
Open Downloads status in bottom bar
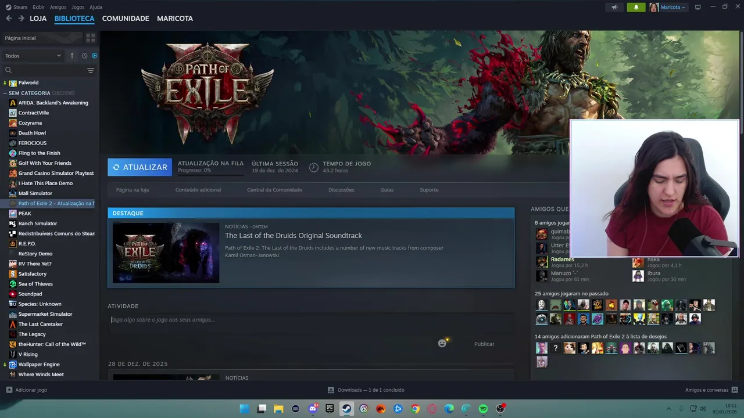[366, 390]
